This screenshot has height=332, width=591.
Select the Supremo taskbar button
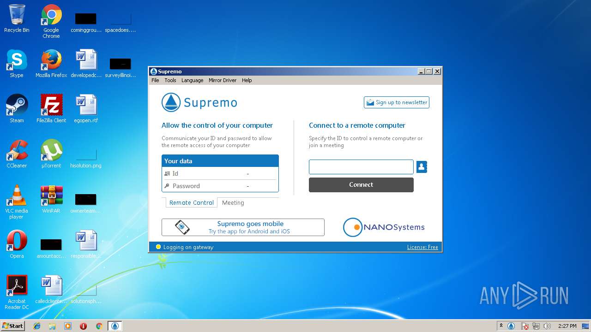[115, 326]
